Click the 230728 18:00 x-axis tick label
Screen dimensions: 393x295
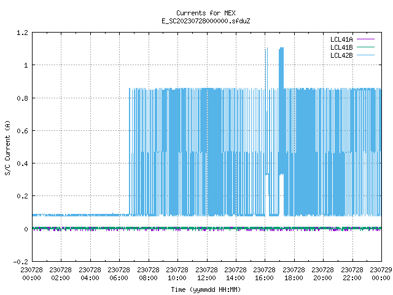294,274
